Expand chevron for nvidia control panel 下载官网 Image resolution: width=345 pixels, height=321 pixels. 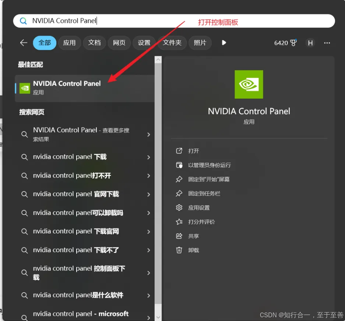pyautogui.click(x=149, y=232)
